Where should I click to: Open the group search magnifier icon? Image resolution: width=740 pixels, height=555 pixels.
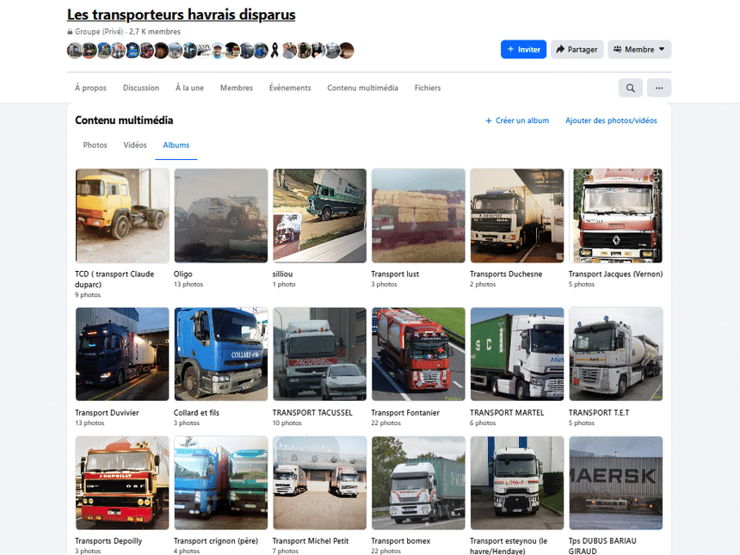[630, 88]
